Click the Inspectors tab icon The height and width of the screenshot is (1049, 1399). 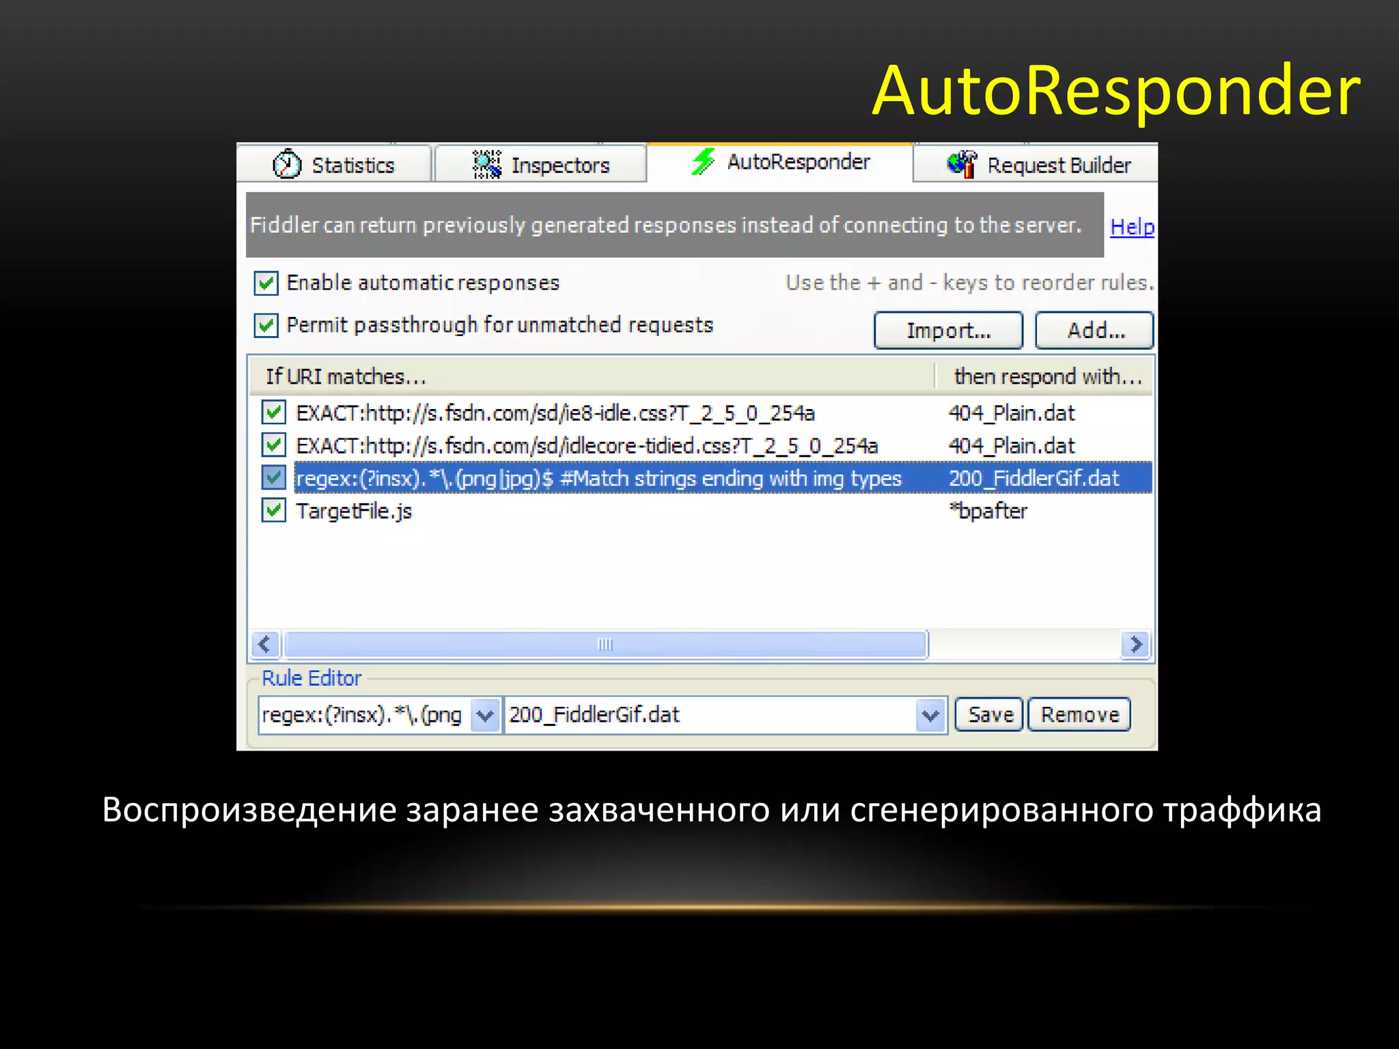(x=487, y=165)
